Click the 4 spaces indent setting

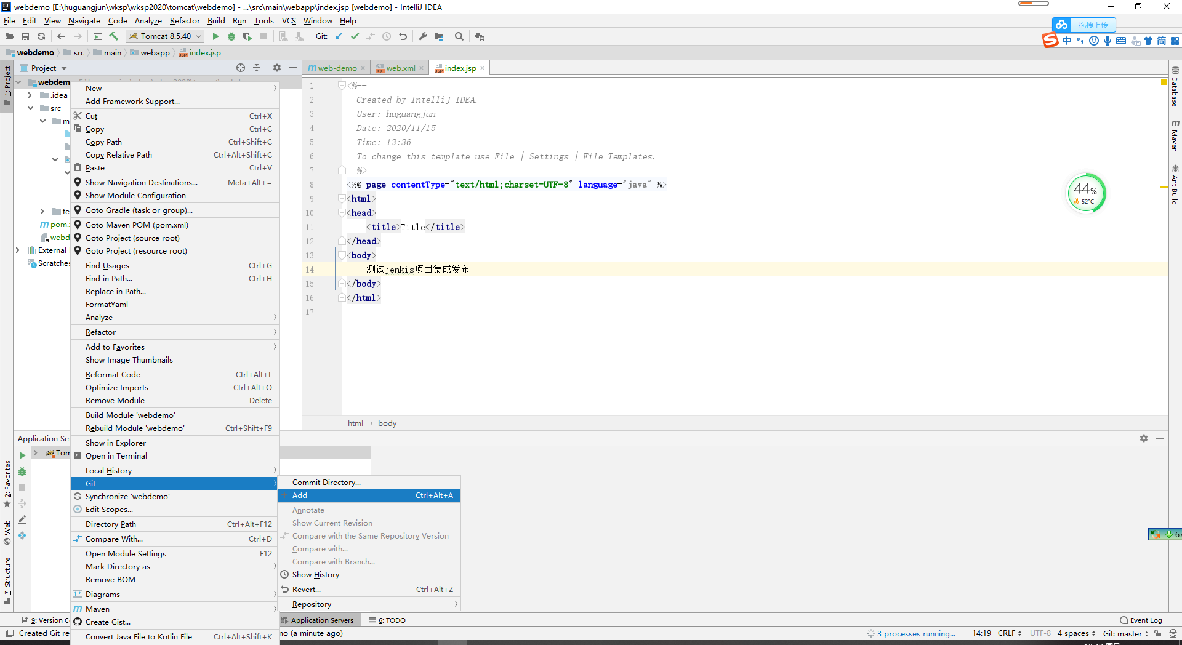tap(1075, 633)
